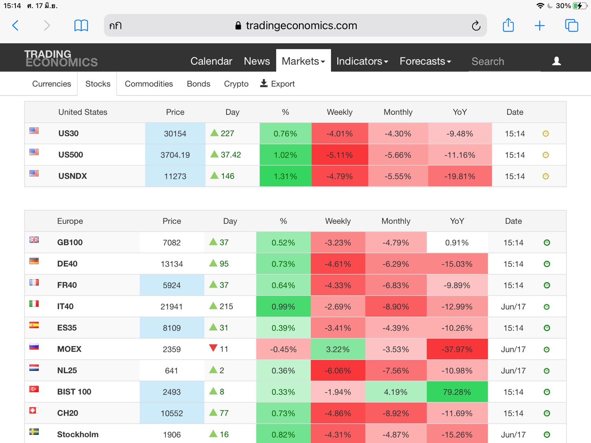Select the Stocks tab
This screenshot has height=443, width=591.
[98, 84]
